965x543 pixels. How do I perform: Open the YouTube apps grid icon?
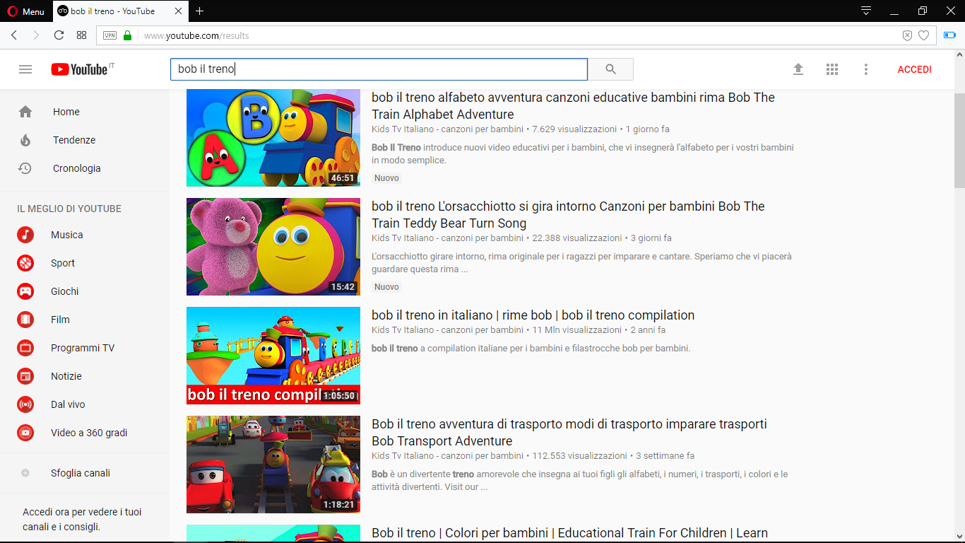click(x=831, y=69)
